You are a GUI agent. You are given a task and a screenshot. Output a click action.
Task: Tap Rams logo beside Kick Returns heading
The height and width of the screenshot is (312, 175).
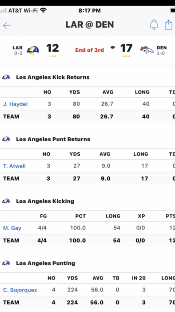coord(6,77)
